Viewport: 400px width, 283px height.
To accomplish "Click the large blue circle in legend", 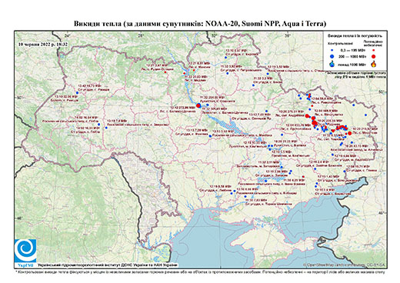I will pos(332,56).
